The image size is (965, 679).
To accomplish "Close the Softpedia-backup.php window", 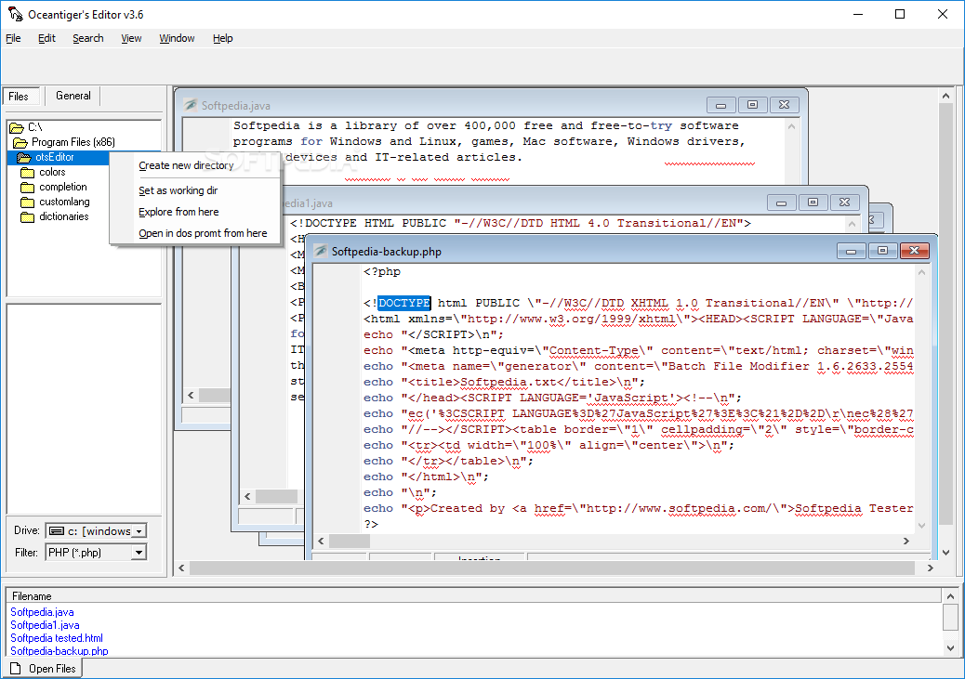I will [x=915, y=251].
